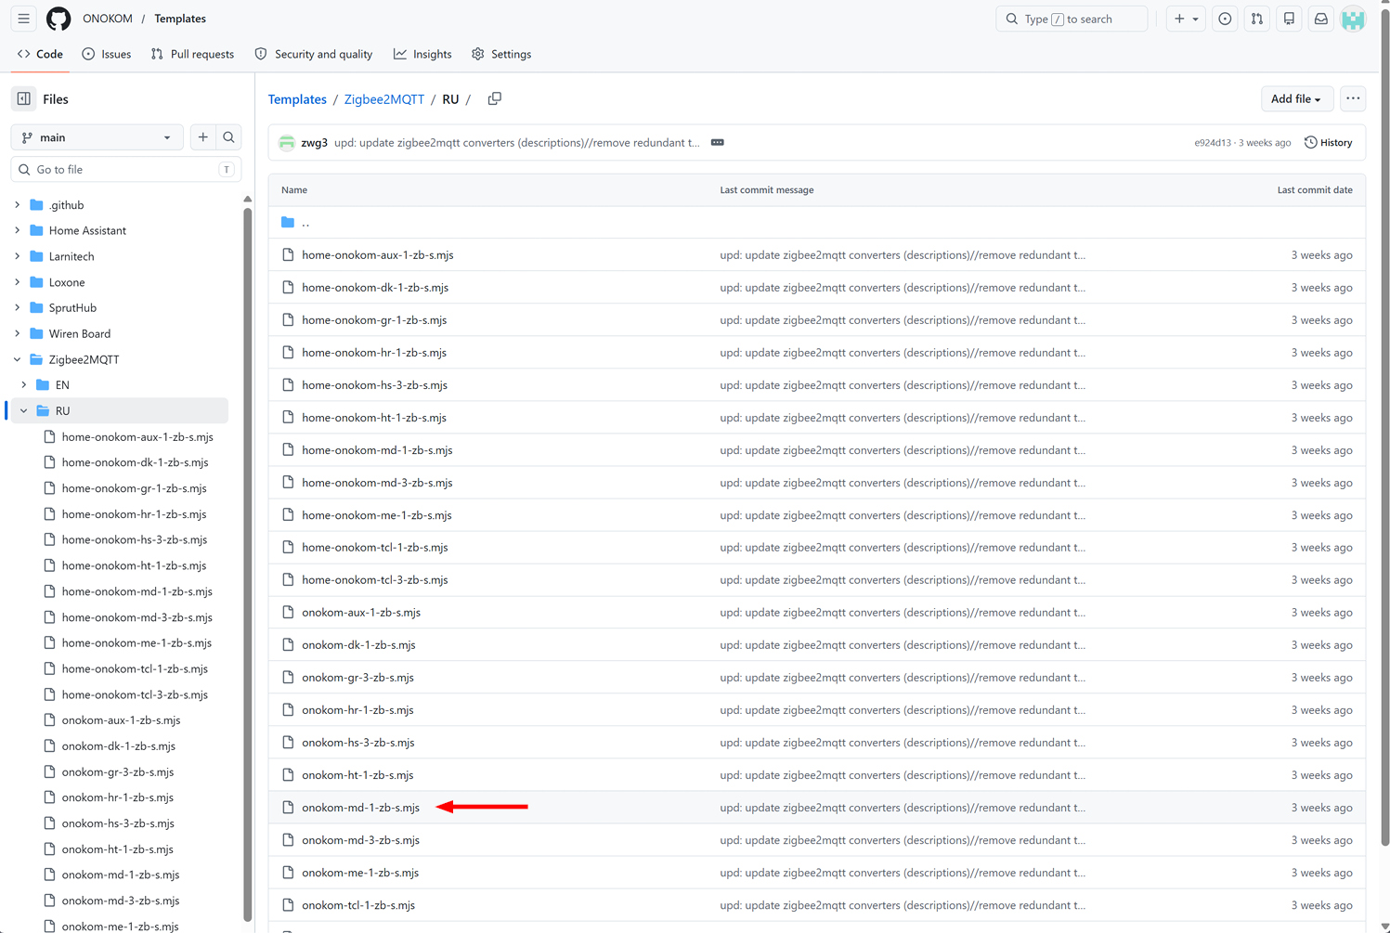Image resolution: width=1390 pixels, height=933 pixels.
Task: Click the Zigbee2MQTT breadcrumb link
Action: click(x=384, y=99)
